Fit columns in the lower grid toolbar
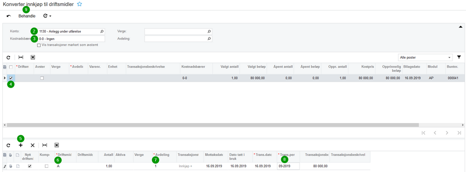 pos(45,145)
